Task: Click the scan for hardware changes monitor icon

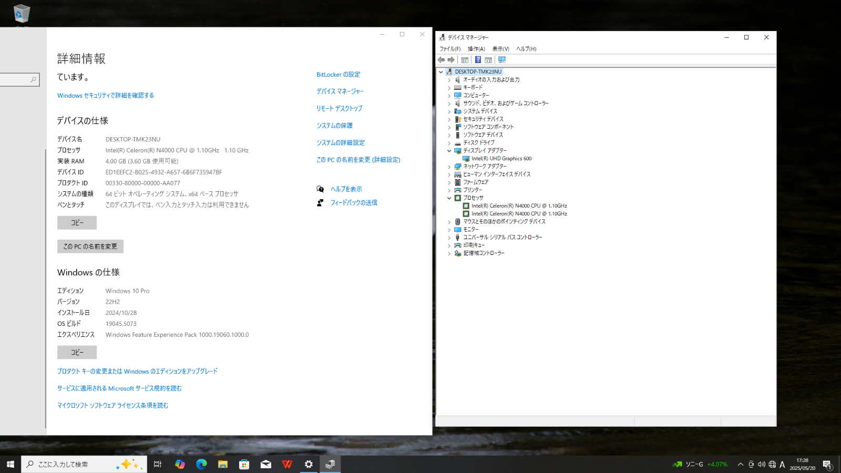Action: (x=502, y=60)
